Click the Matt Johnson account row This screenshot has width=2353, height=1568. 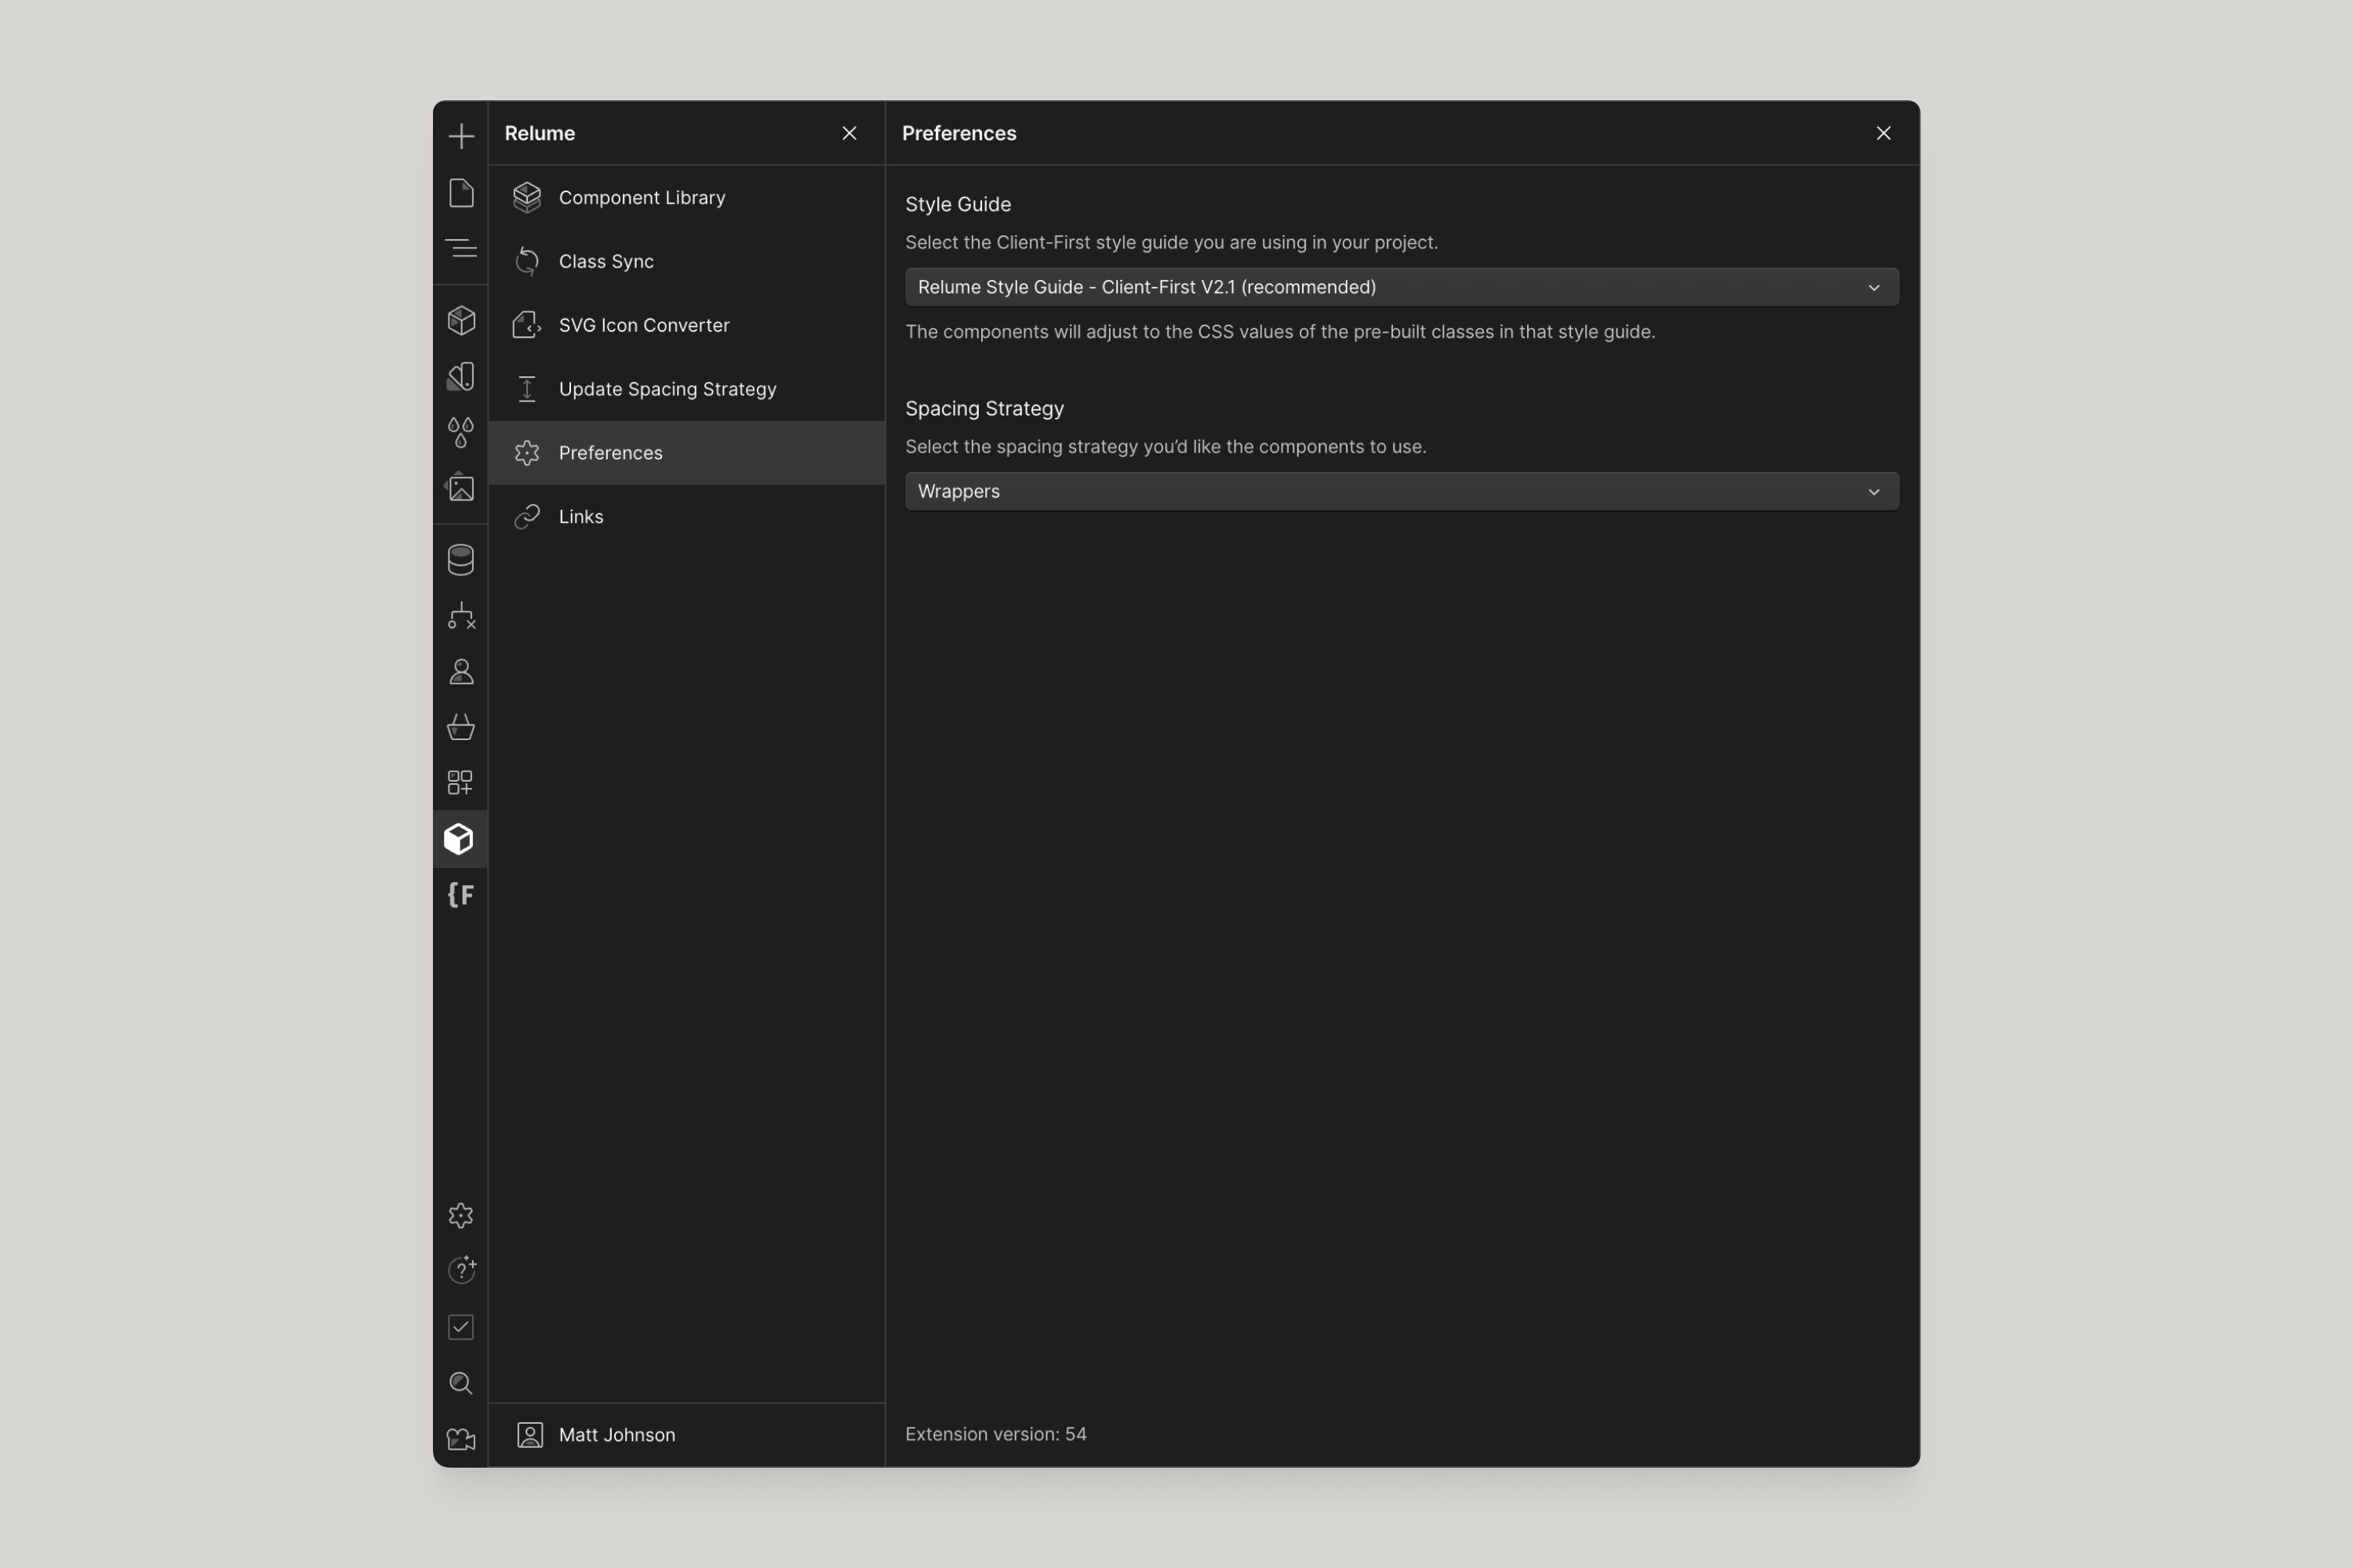coord(686,1435)
